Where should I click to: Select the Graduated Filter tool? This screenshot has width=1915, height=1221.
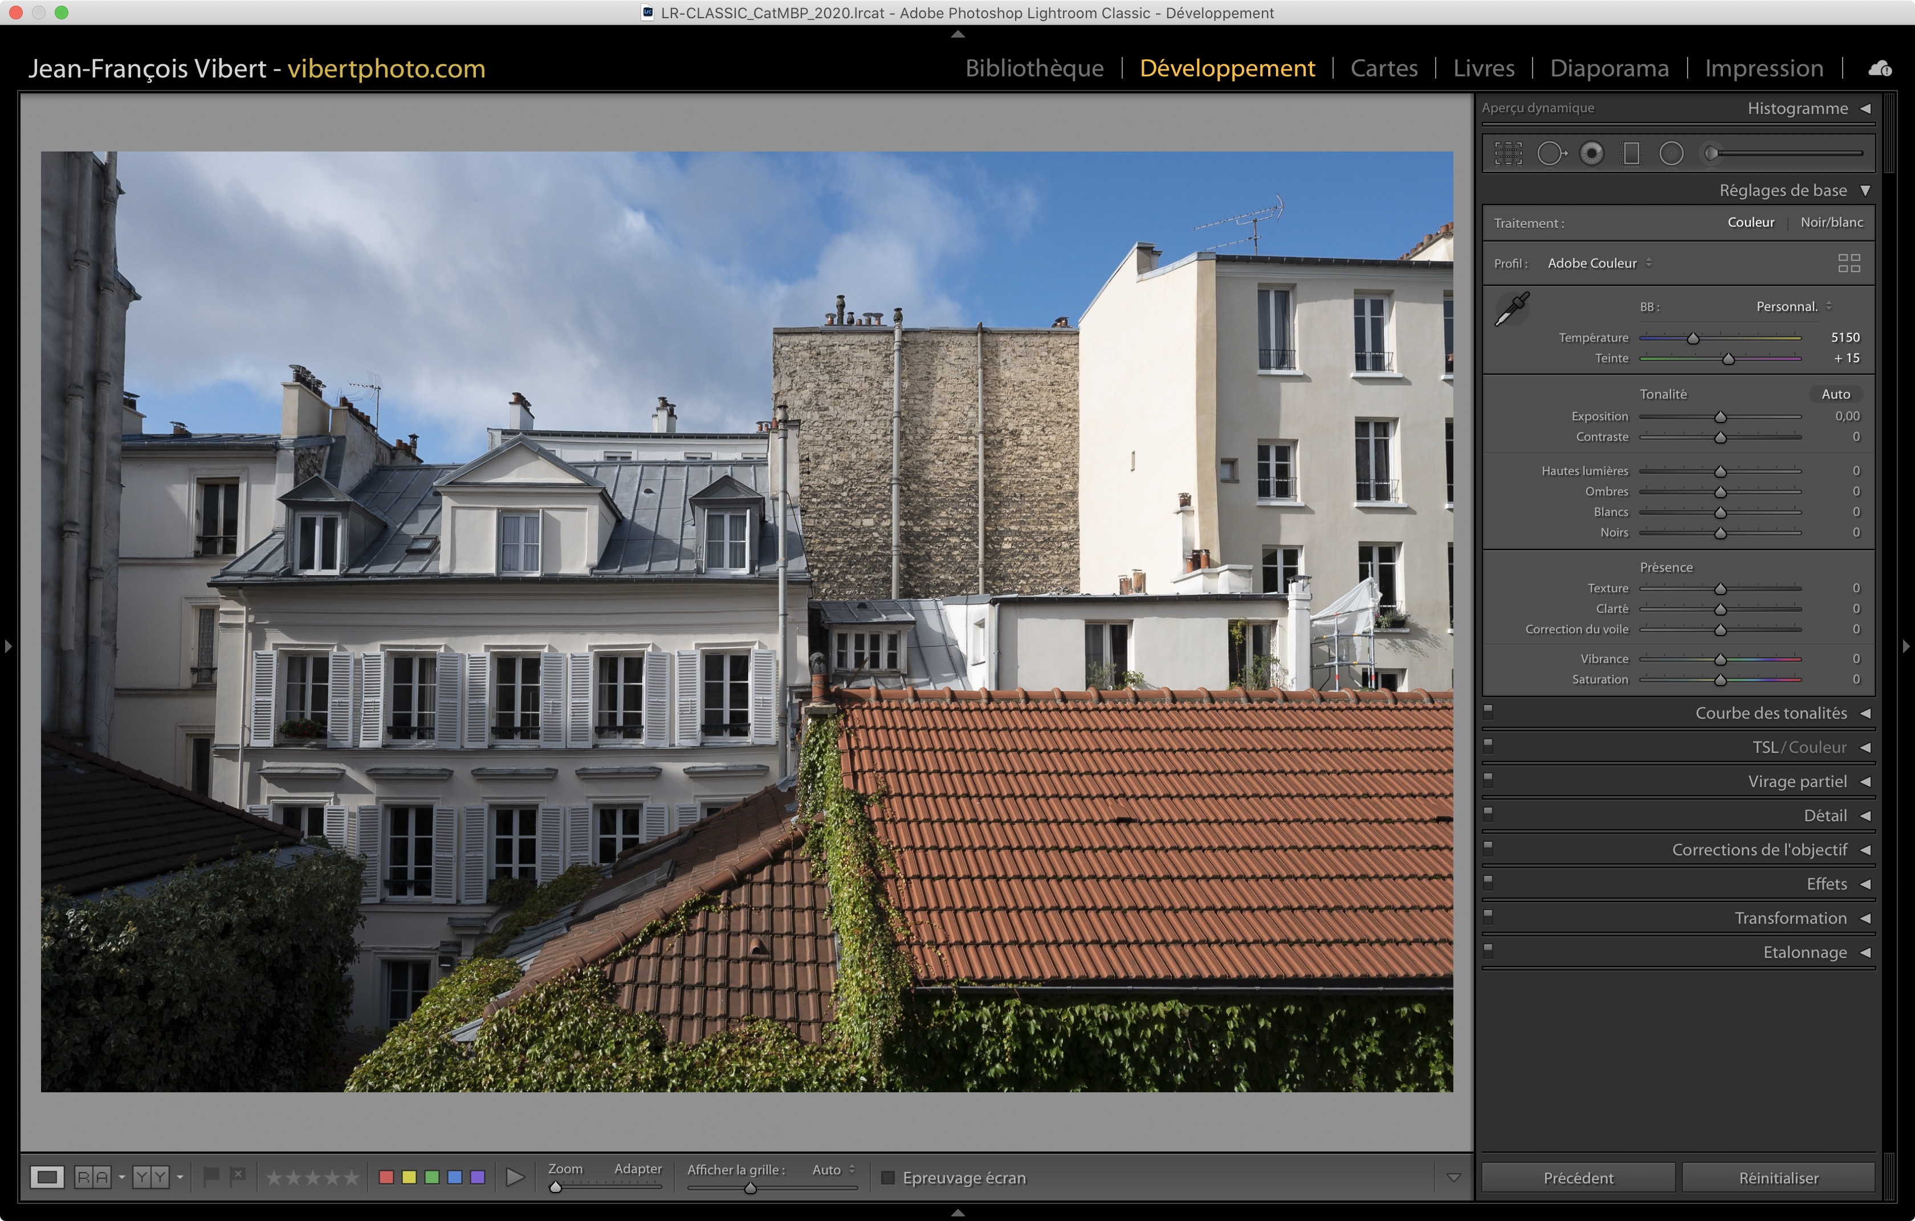click(x=1631, y=153)
